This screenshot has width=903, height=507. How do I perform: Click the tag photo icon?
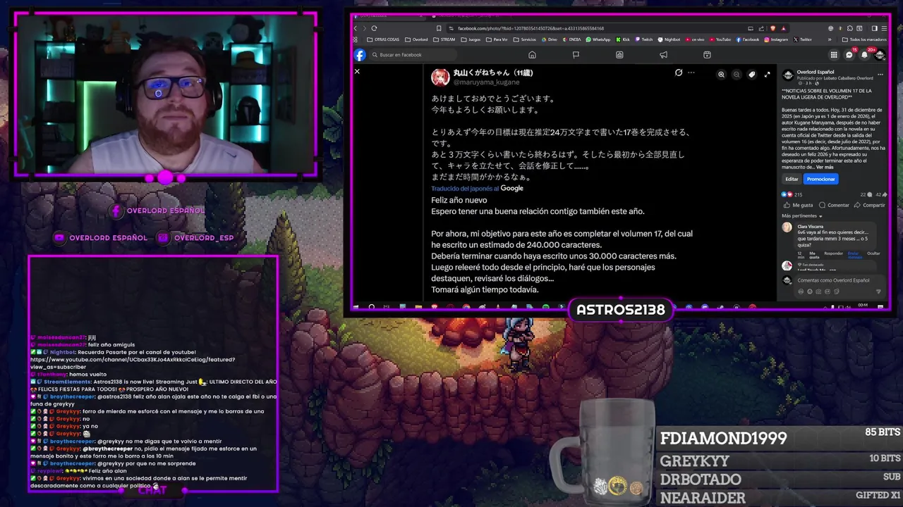click(x=751, y=74)
